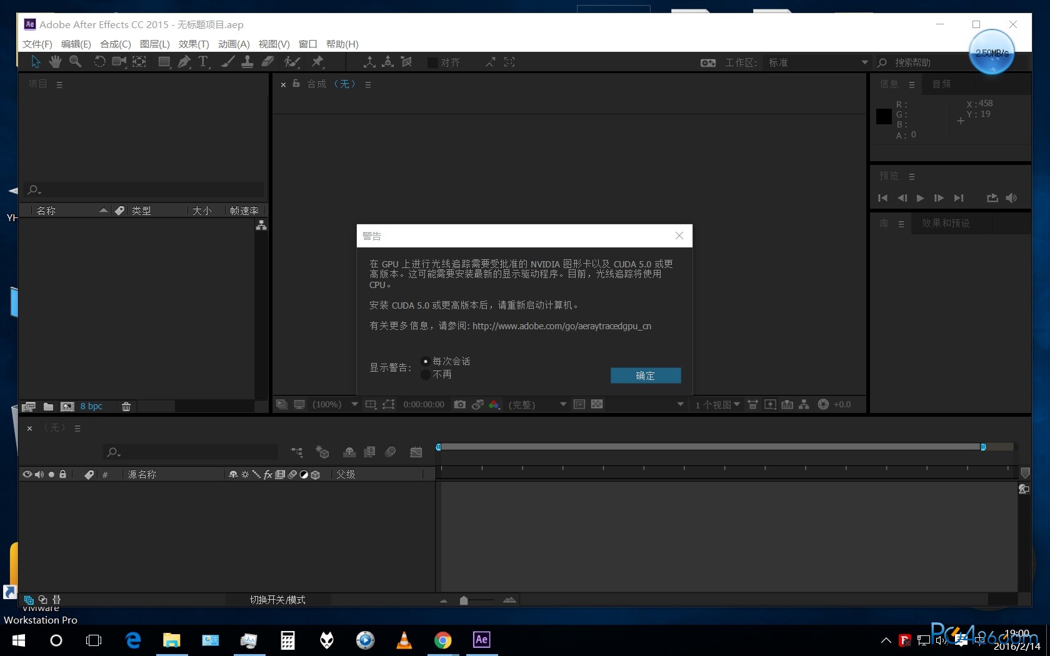Select the Type text tool

click(203, 62)
